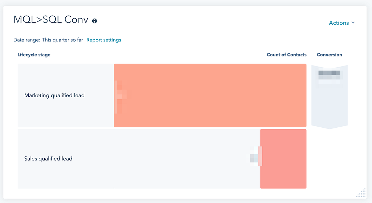
Task: Select the Sales qualified lead row label
Action: coord(48,159)
